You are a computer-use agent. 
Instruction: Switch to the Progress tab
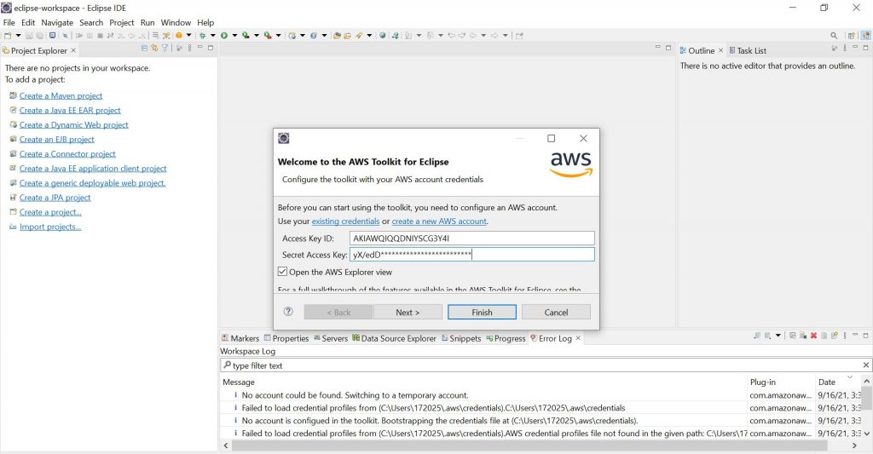[506, 337]
